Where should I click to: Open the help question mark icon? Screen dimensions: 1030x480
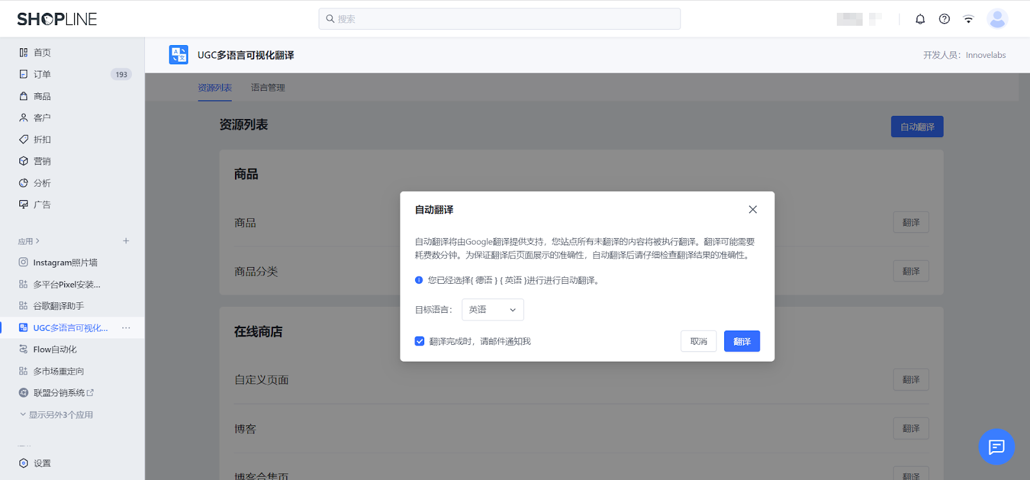tap(944, 19)
